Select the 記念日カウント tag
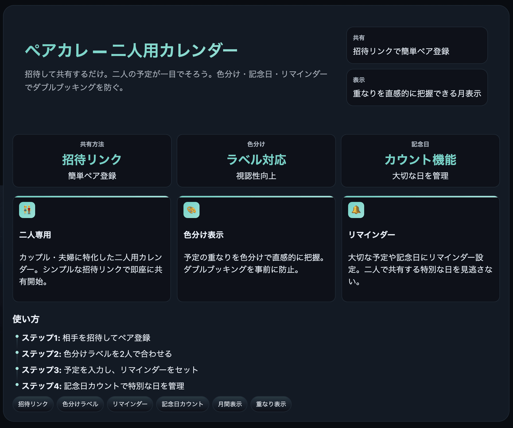The height and width of the screenshot is (428, 513). (x=182, y=404)
